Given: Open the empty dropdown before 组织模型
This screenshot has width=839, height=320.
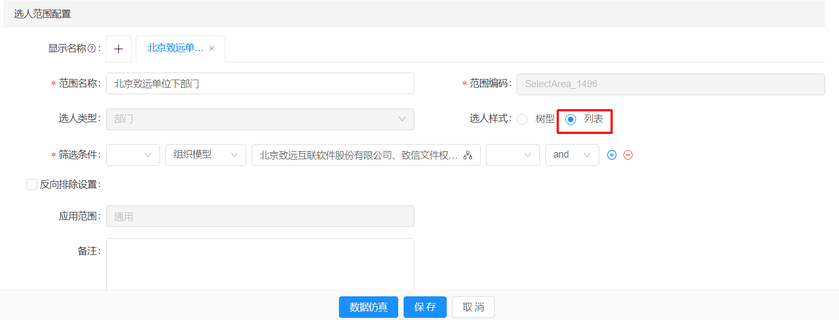Looking at the screenshot, I should (x=133, y=155).
